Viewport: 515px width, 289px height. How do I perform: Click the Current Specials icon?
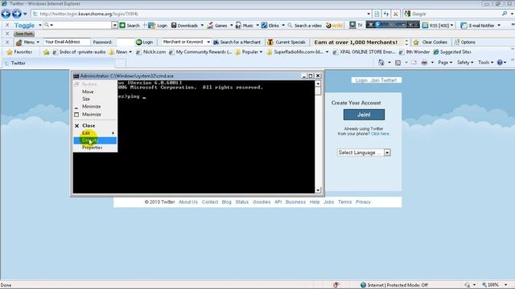(x=270, y=43)
